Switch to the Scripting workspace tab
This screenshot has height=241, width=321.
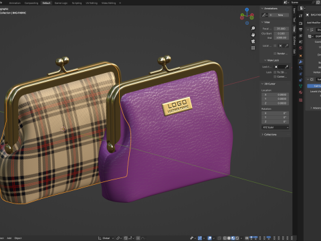[77, 3]
